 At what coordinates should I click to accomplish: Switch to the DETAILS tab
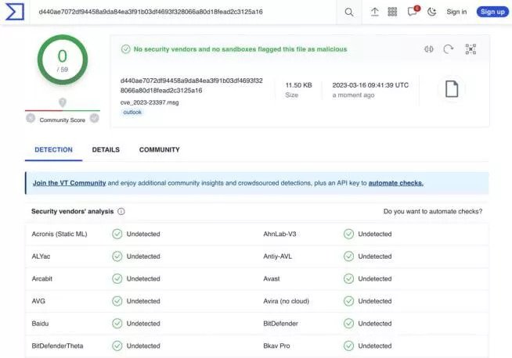point(106,149)
